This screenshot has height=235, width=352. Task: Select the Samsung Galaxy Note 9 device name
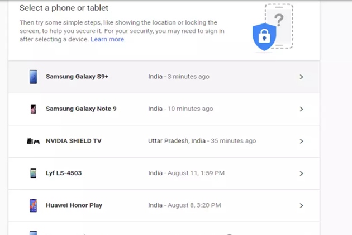pyautogui.click(x=81, y=109)
